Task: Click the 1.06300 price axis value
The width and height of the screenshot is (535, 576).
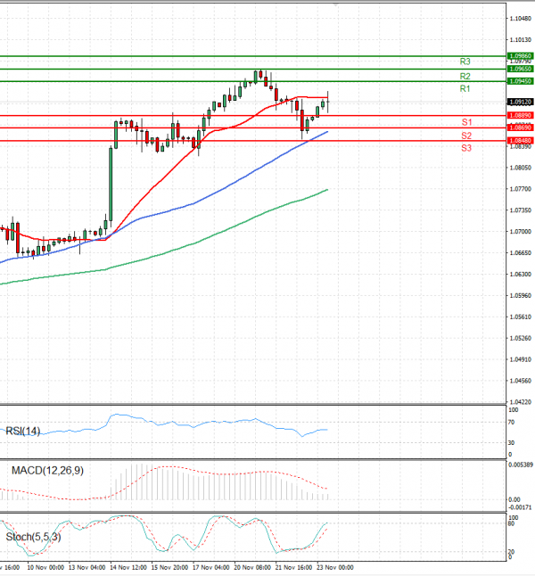Action: pos(521,275)
